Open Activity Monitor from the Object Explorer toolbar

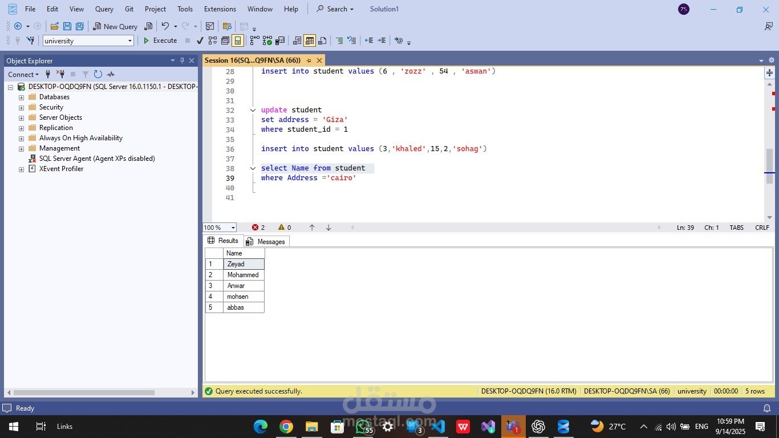[x=111, y=74]
